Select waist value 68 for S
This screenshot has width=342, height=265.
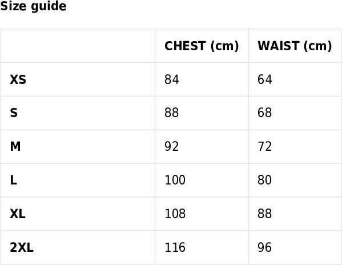(264, 113)
